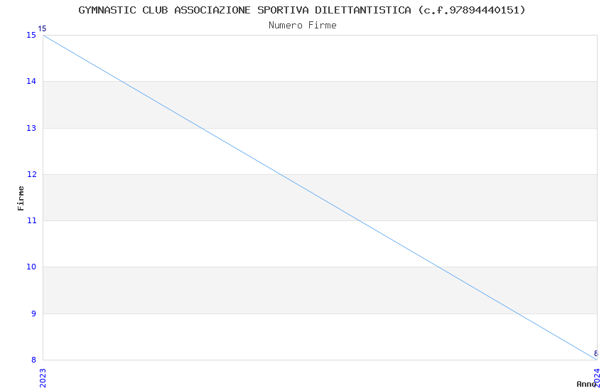604x391 pixels.
Task: Click the y-axis tick label 12
Action: 31,174
